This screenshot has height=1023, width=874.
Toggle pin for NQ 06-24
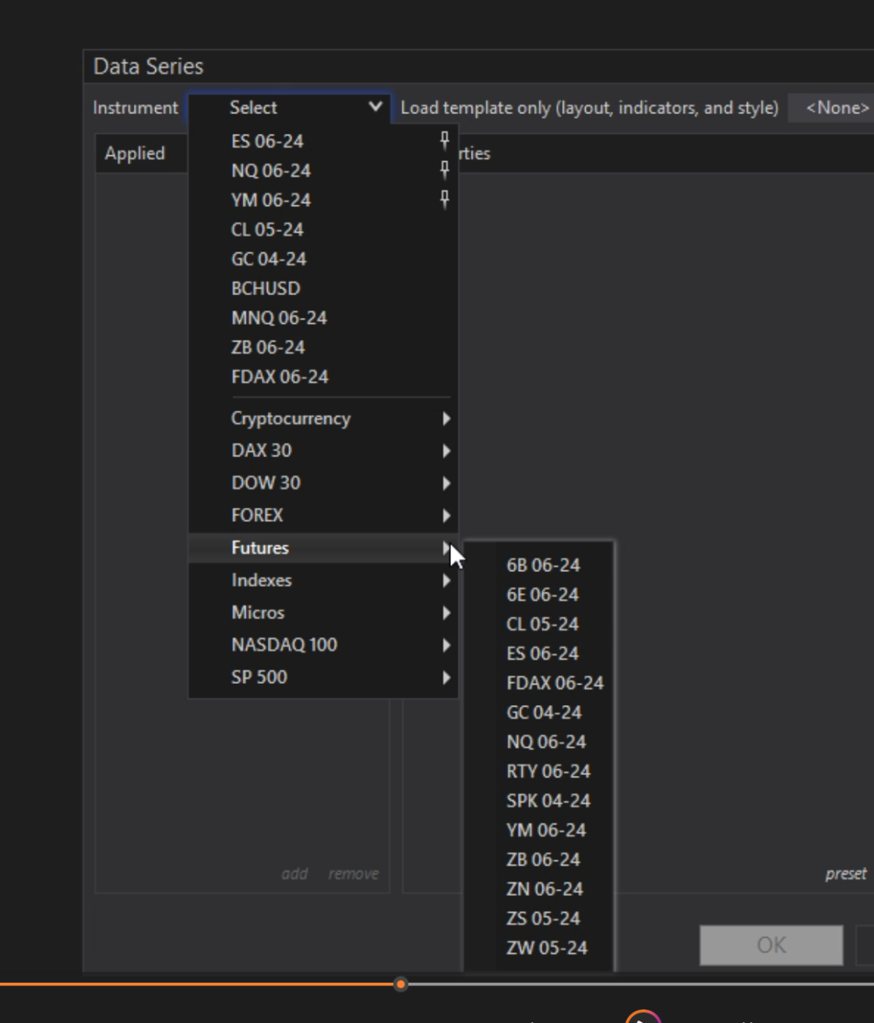point(444,170)
